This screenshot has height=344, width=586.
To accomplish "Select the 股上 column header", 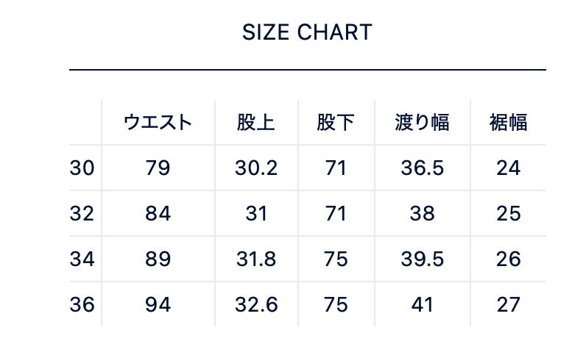I will point(256,122).
